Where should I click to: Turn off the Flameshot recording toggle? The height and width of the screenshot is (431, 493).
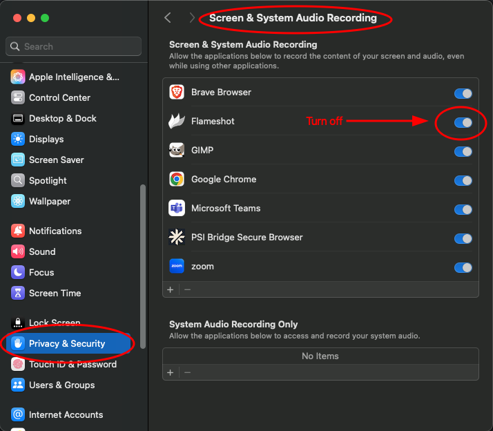point(463,122)
